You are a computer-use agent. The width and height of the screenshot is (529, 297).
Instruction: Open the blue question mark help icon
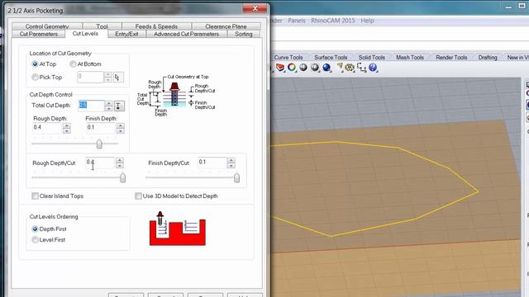click(373, 68)
